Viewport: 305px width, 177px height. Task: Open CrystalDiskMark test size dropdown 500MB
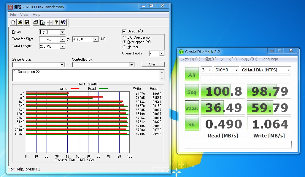tap(226, 70)
